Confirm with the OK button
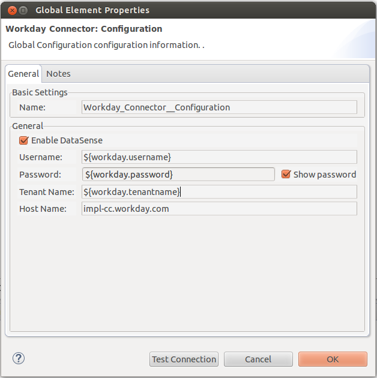Image resolution: width=377 pixels, height=378 pixels. coord(333,359)
